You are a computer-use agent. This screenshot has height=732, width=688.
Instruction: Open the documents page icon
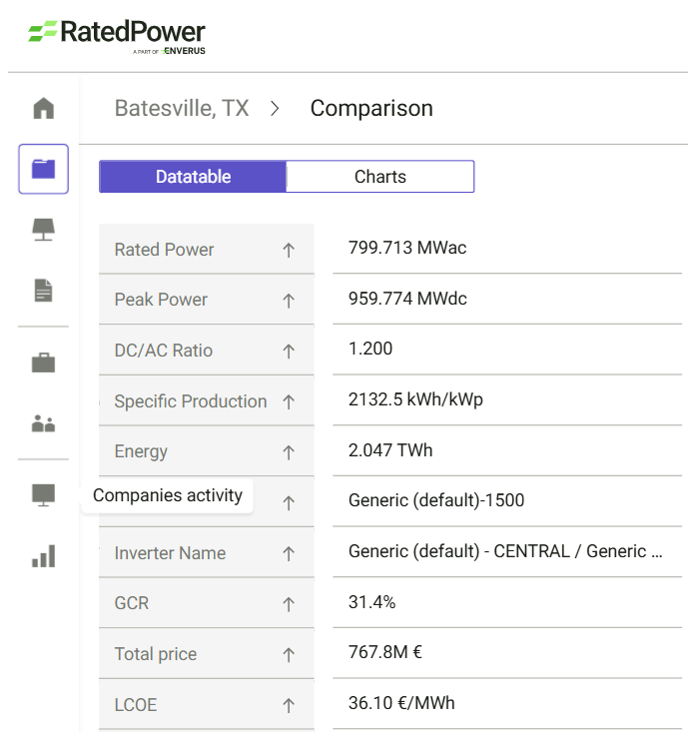point(43,291)
